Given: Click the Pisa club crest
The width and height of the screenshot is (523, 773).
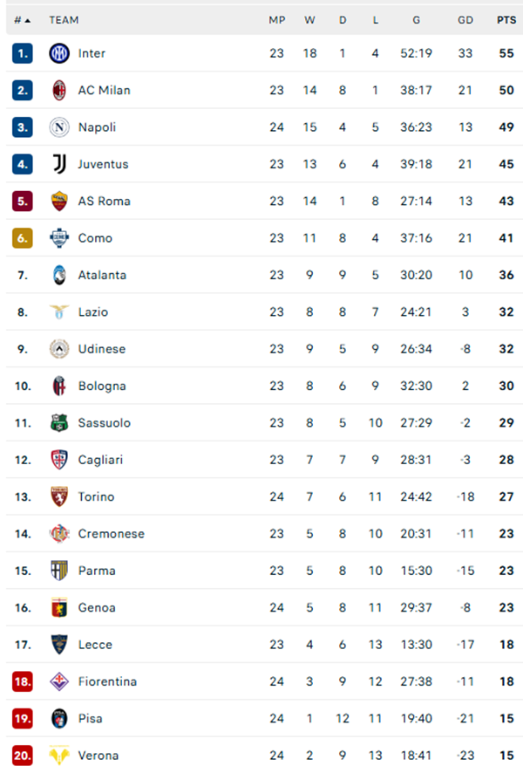Looking at the screenshot, I should tap(57, 718).
